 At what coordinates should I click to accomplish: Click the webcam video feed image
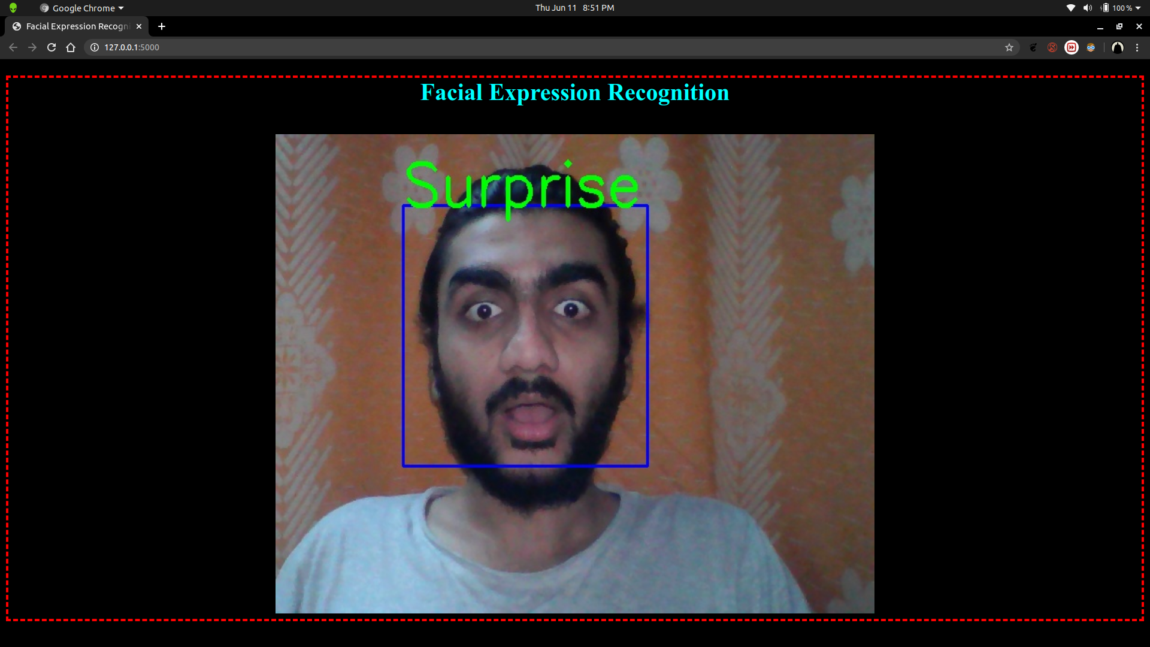(x=574, y=373)
